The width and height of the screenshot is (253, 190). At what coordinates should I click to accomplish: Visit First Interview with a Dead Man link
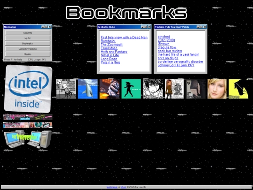click(124, 38)
